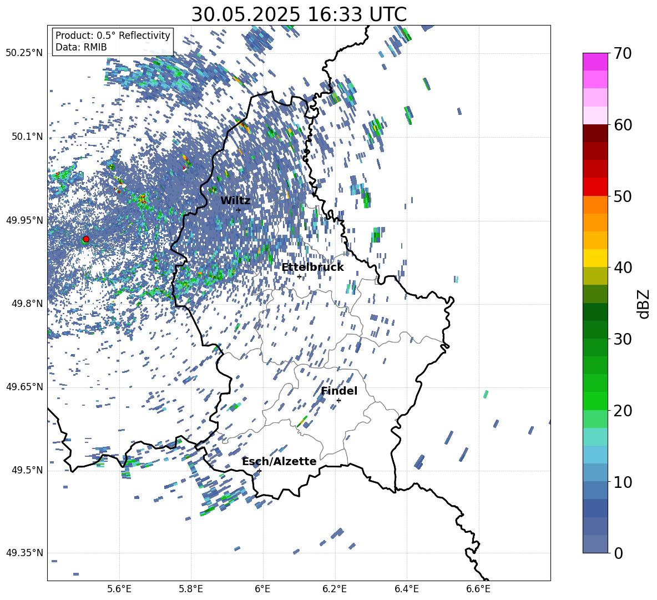Image resolution: width=657 pixels, height=600 pixels.
Task: Click the 49.95°N latitude label
Action: 24,220
